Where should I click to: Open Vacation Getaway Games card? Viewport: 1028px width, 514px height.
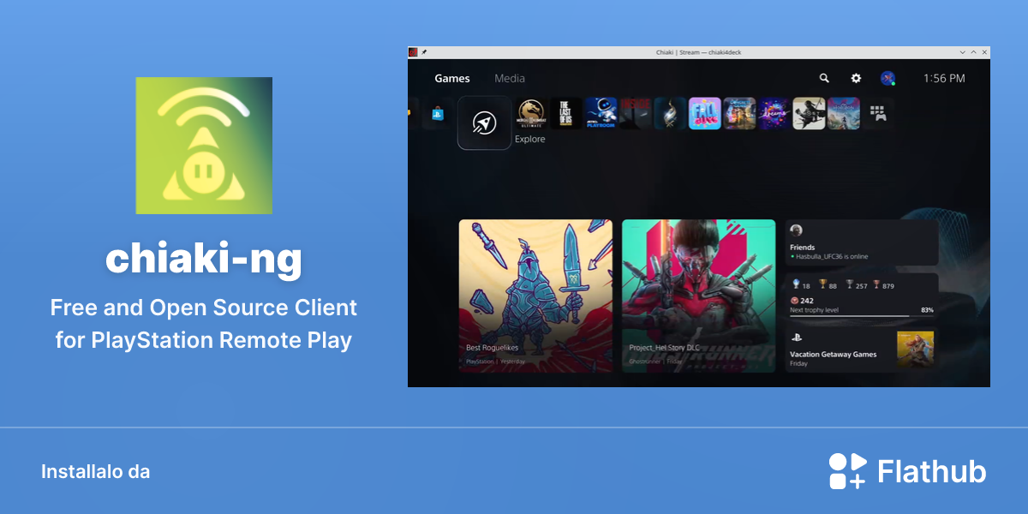(861, 349)
